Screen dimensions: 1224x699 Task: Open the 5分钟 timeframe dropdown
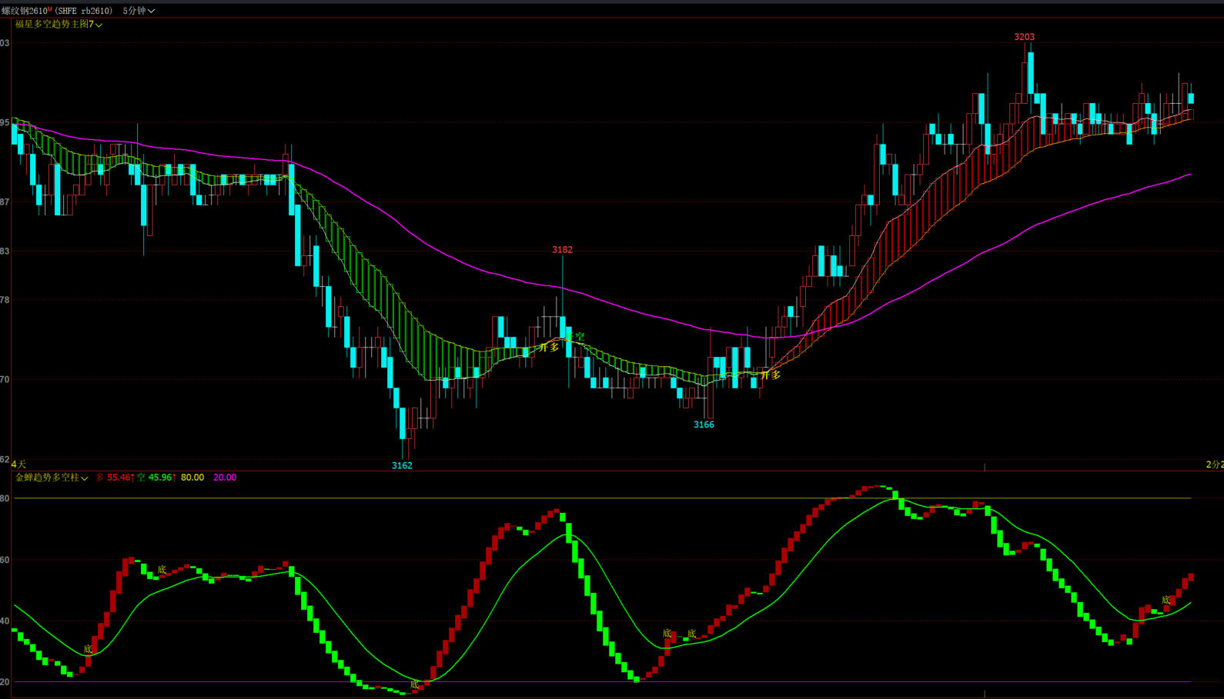(139, 11)
